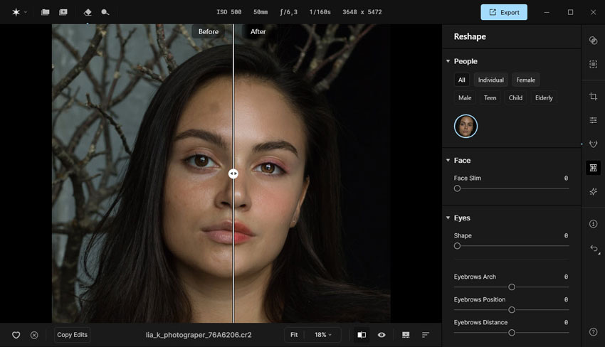The width and height of the screenshot is (605, 347).
Task: Select the Male filter
Action: (465, 97)
